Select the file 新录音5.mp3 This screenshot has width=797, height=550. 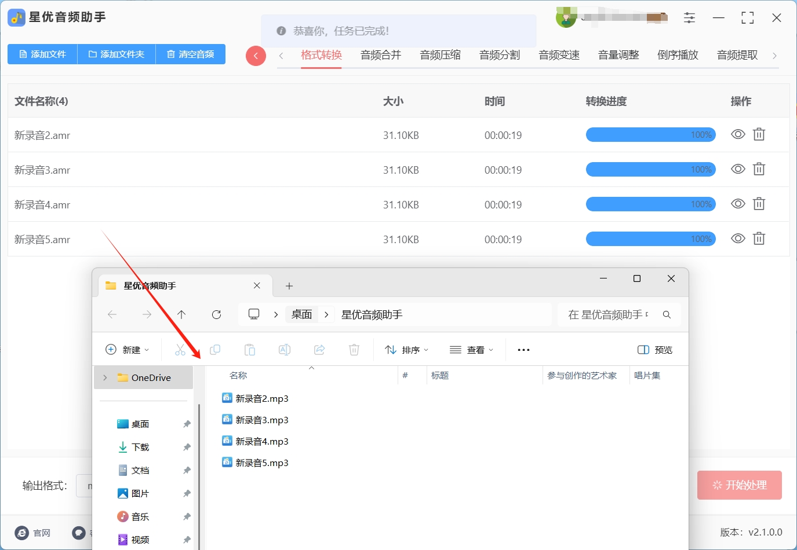point(255,463)
